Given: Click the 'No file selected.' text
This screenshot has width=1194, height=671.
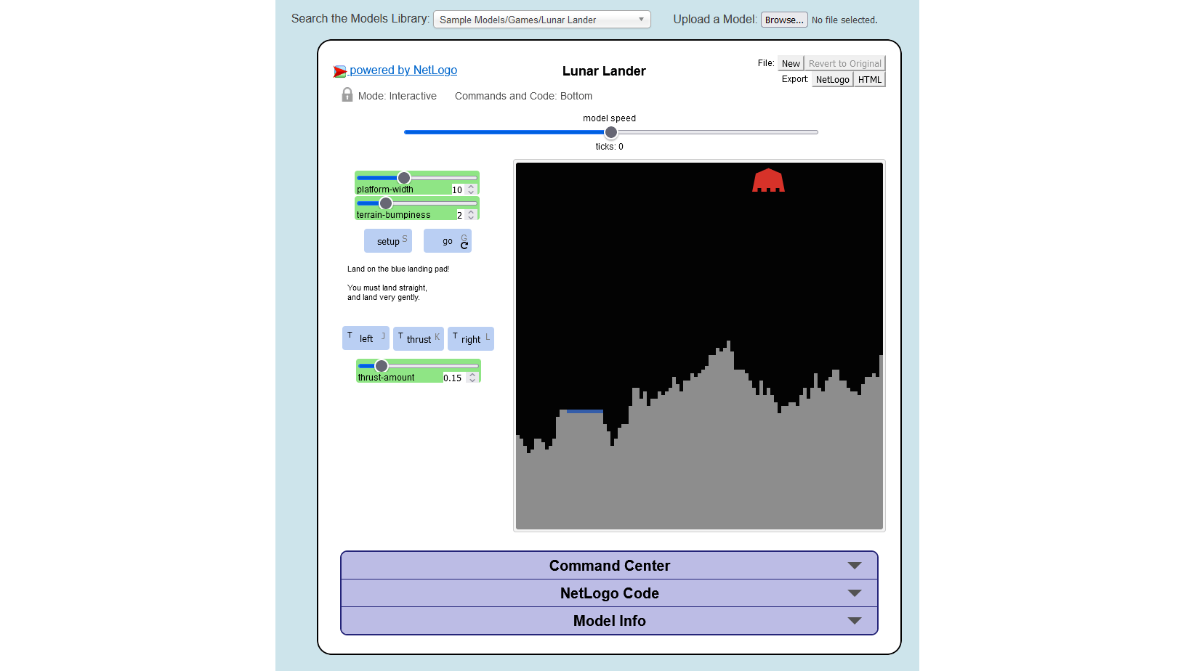Looking at the screenshot, I should pos(844,20).
